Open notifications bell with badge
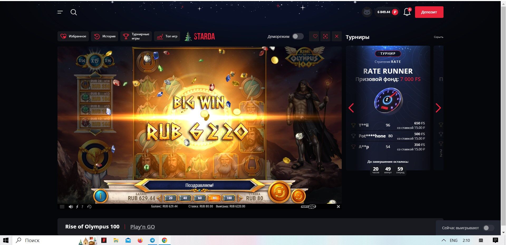 point(407,12)
